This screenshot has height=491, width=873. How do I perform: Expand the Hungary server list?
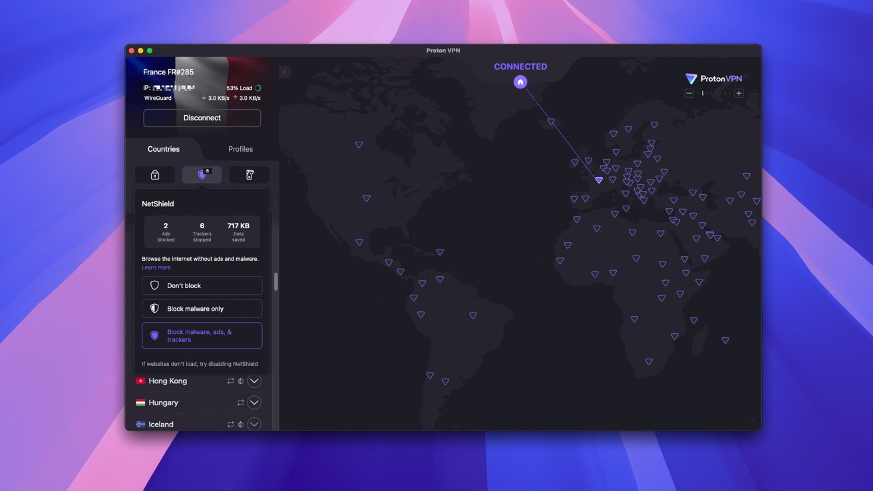(254, 403)
